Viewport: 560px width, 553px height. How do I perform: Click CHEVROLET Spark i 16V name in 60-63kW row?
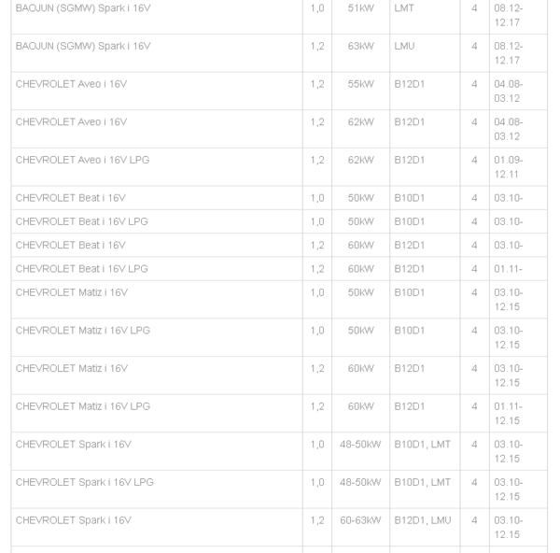coord(74,520)
